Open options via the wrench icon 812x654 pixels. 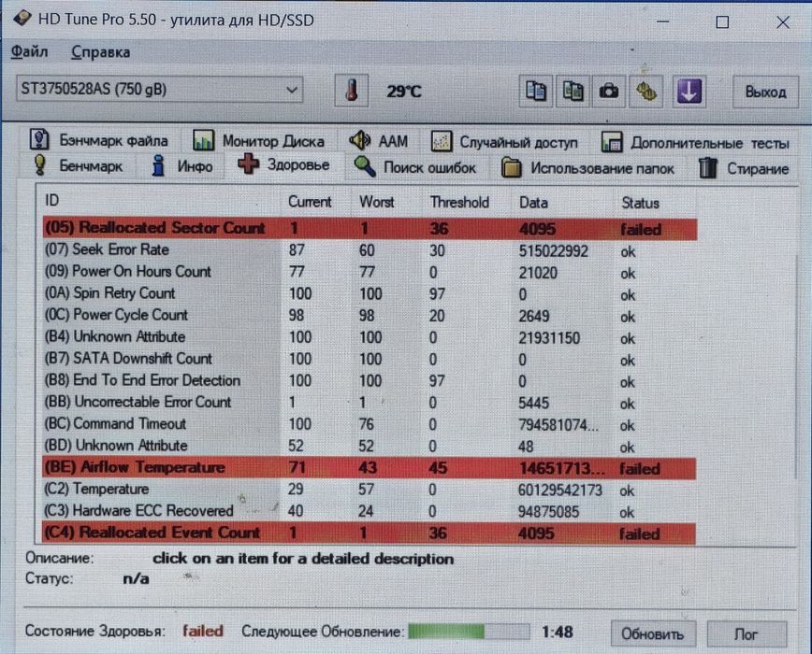(x=645, y=92)
